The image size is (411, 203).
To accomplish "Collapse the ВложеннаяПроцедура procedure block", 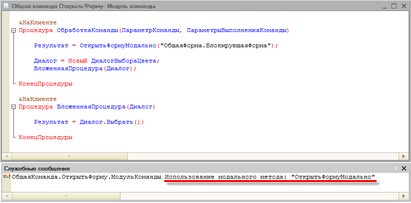I will pos(13,107).
